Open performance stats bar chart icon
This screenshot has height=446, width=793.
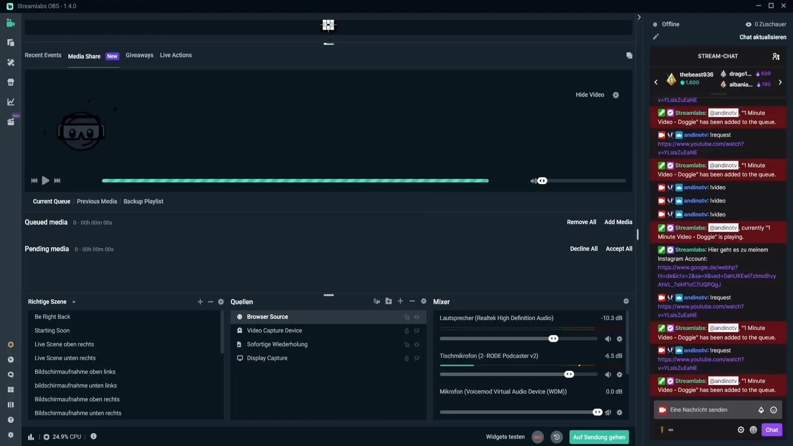click(x=31, y=437)
